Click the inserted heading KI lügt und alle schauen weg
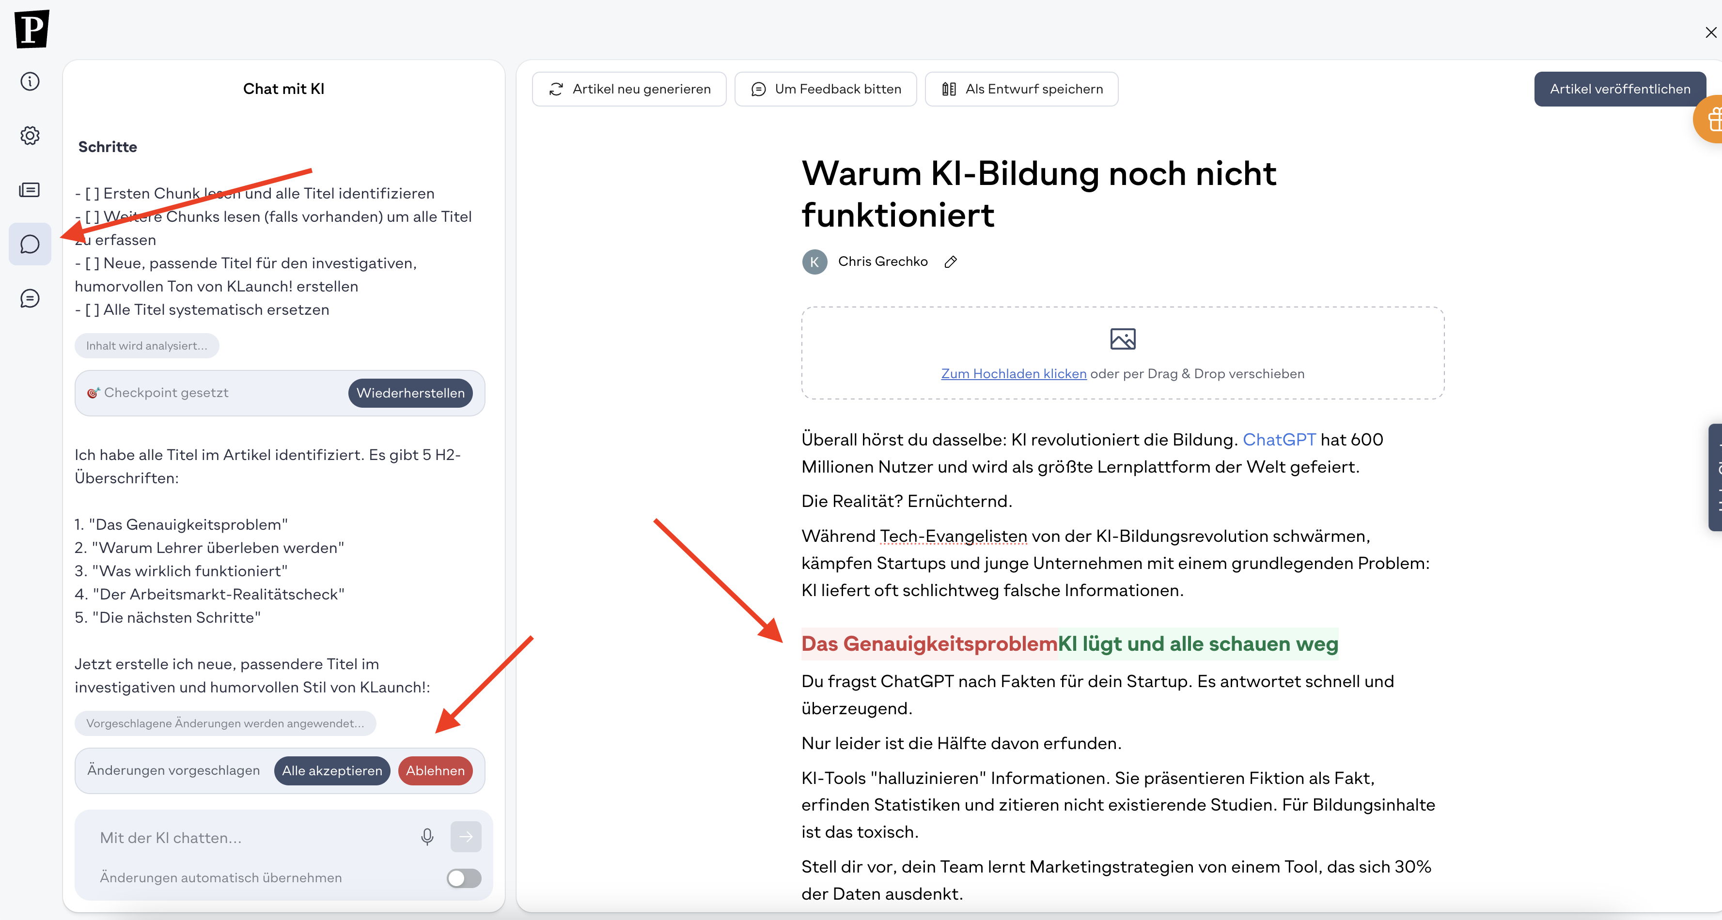The width and height of the screenshot is (1722, 920). [1198, 644]
